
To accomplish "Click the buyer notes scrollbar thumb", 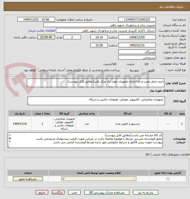I will point(10,138).
